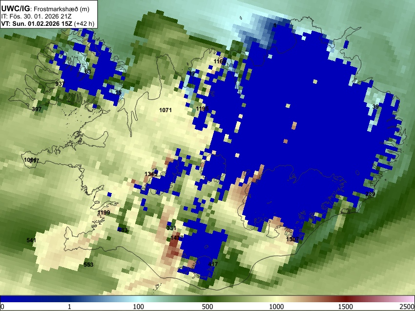Click the map value 1345
This screenshot has width=415, height=311.
[151, 174]
